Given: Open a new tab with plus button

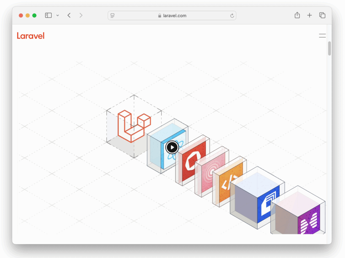Looking at the screenshot, I should tap(310, 15).
